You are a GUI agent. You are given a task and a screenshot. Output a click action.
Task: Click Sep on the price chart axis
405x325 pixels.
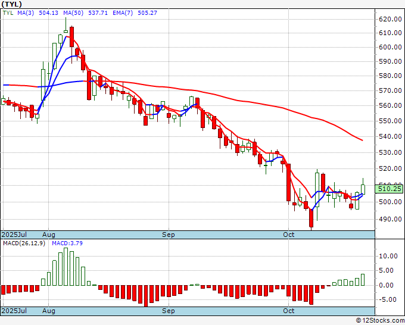[169, 235]
